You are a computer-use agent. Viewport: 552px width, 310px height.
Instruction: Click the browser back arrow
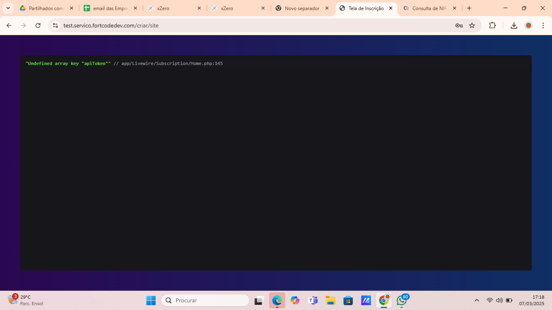pyautogui.click(x=9, y=25)
